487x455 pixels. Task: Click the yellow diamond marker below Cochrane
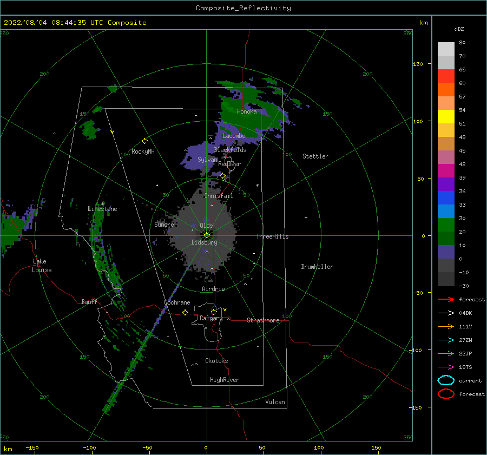185,312
